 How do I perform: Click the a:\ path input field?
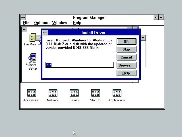(x=80, y=65)
